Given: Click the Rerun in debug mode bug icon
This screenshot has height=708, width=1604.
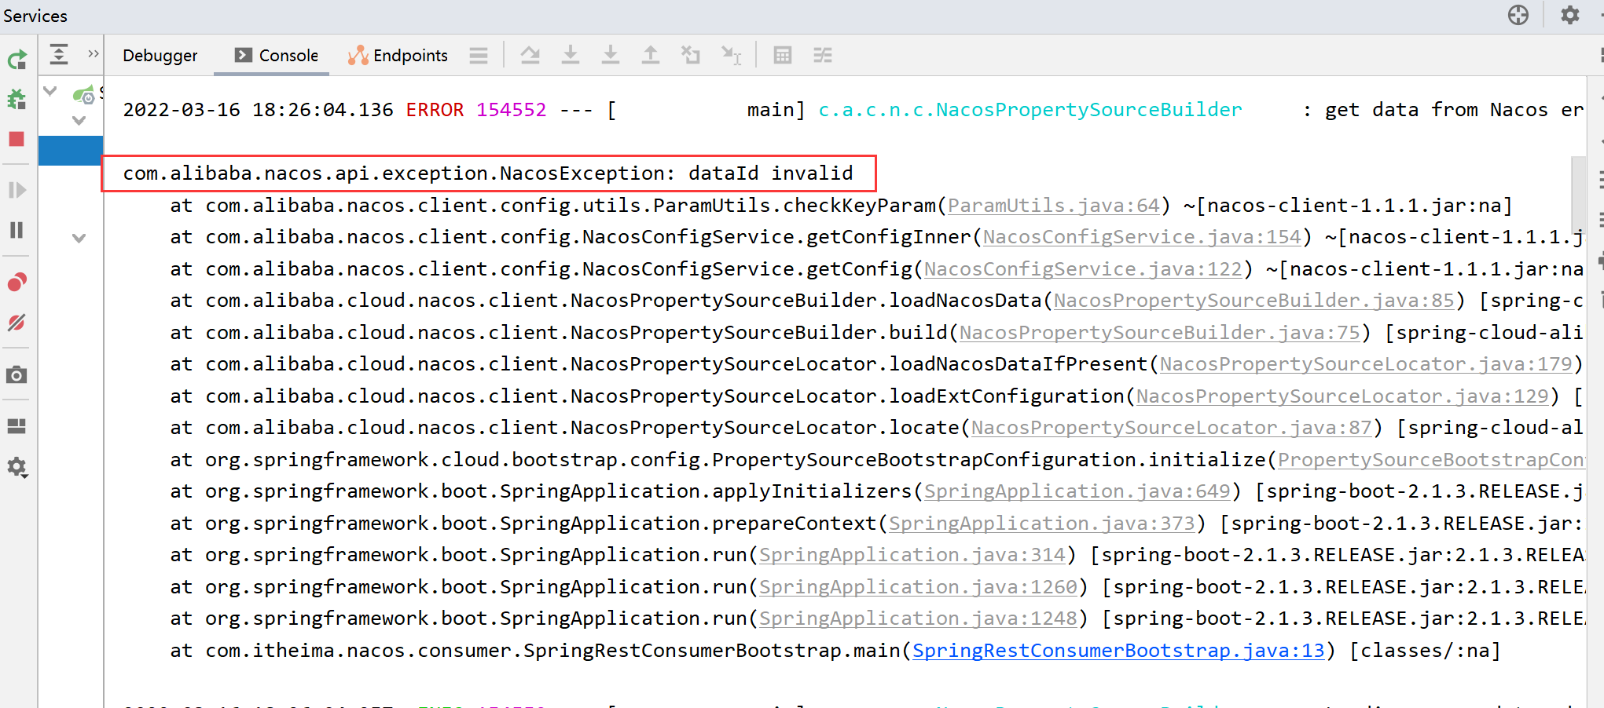Looking at the screenshot, I should [x=17, y=99].
